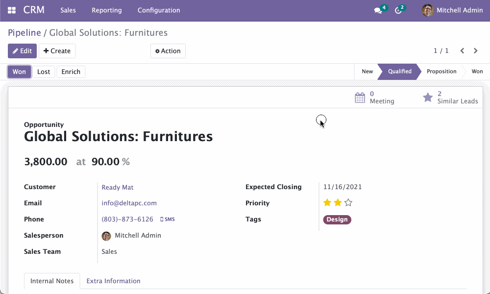This screenshot has width=490, height=294.
Task: Go to next record arrow
Action: click(475, 51)
